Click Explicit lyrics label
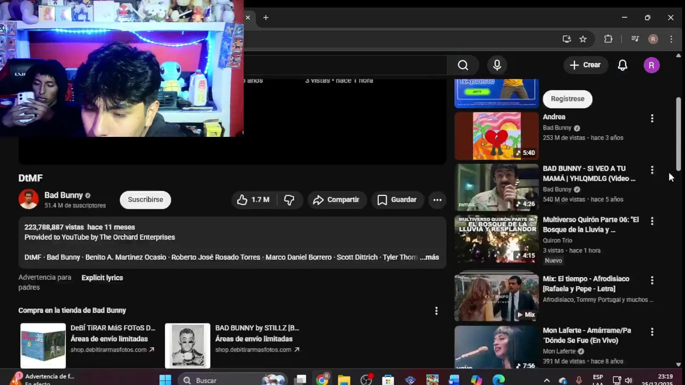The width and height of the screenshot is (685, 385). 102,278
